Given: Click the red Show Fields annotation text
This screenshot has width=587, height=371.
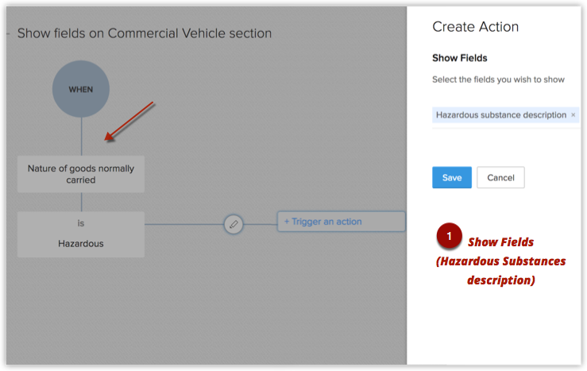Looking at the screenshot, I should 500,261.
